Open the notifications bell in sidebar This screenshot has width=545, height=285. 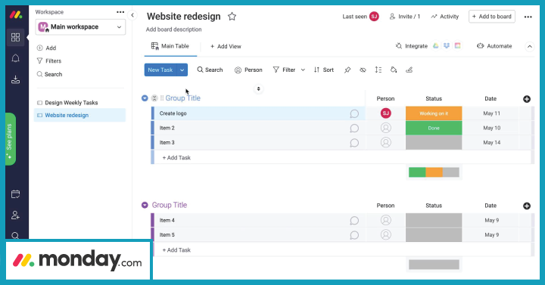[15, 58]
